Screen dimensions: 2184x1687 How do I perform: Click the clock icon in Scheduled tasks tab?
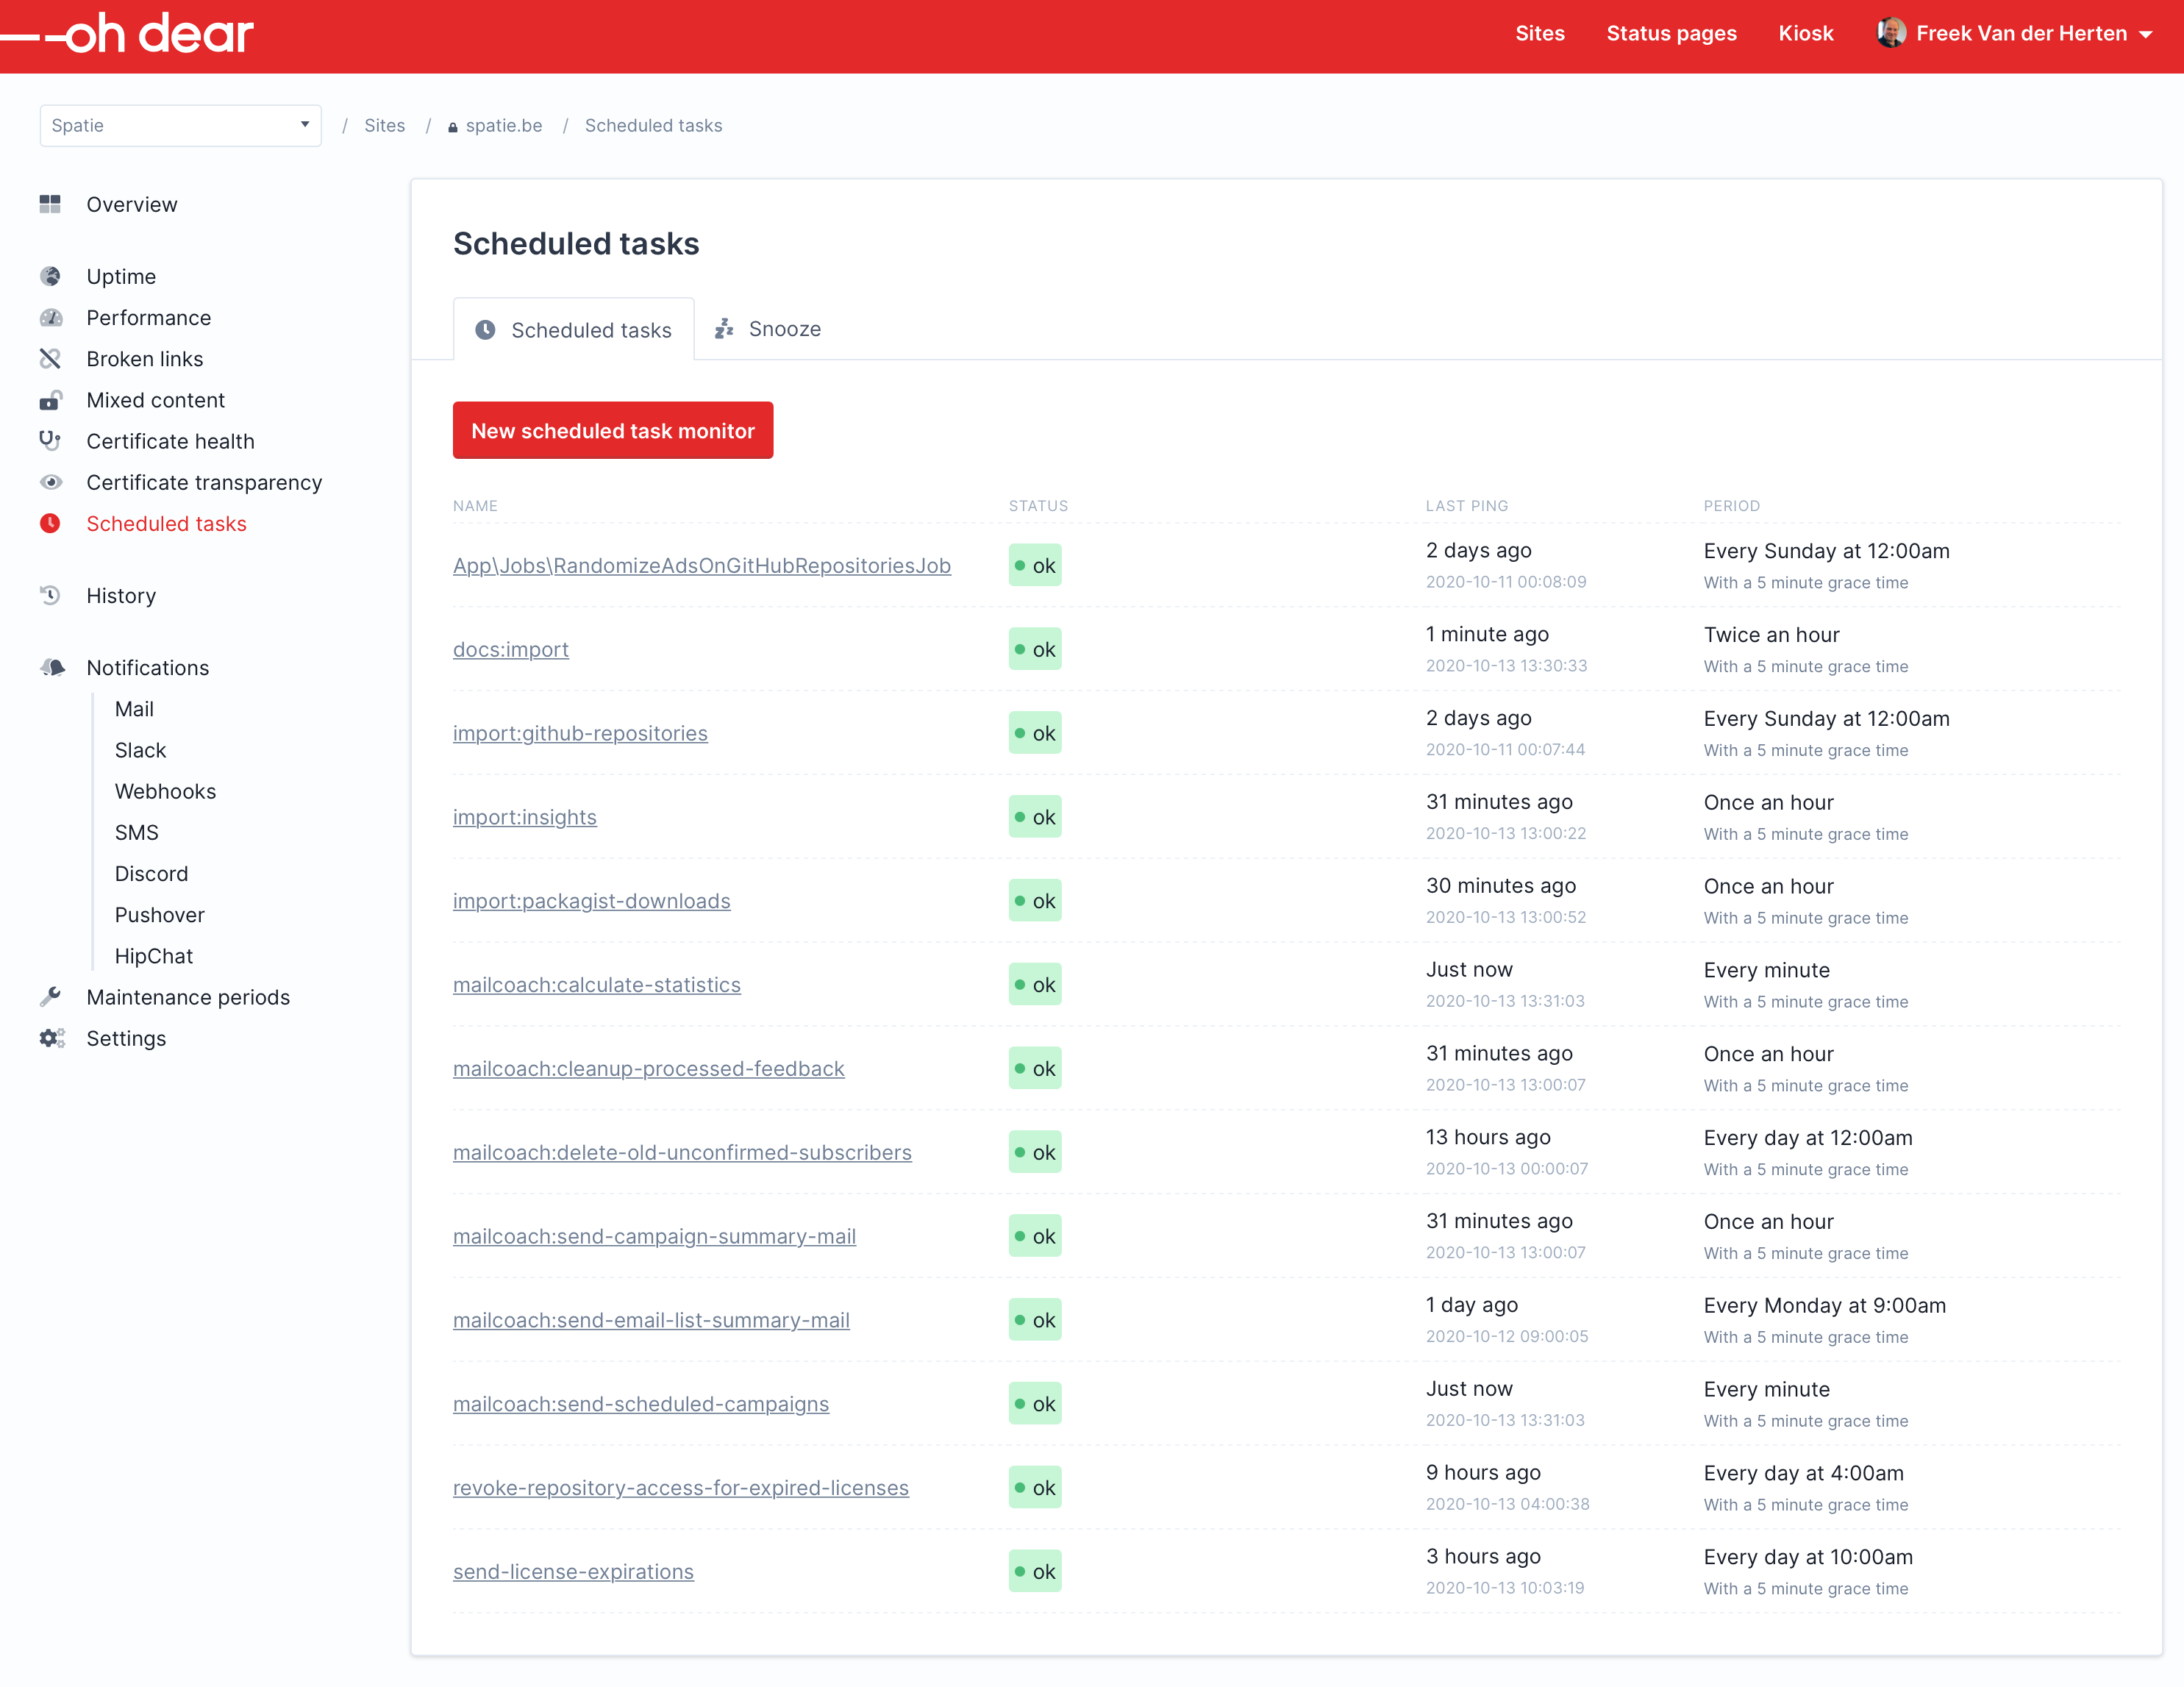[x=485, y=330]
